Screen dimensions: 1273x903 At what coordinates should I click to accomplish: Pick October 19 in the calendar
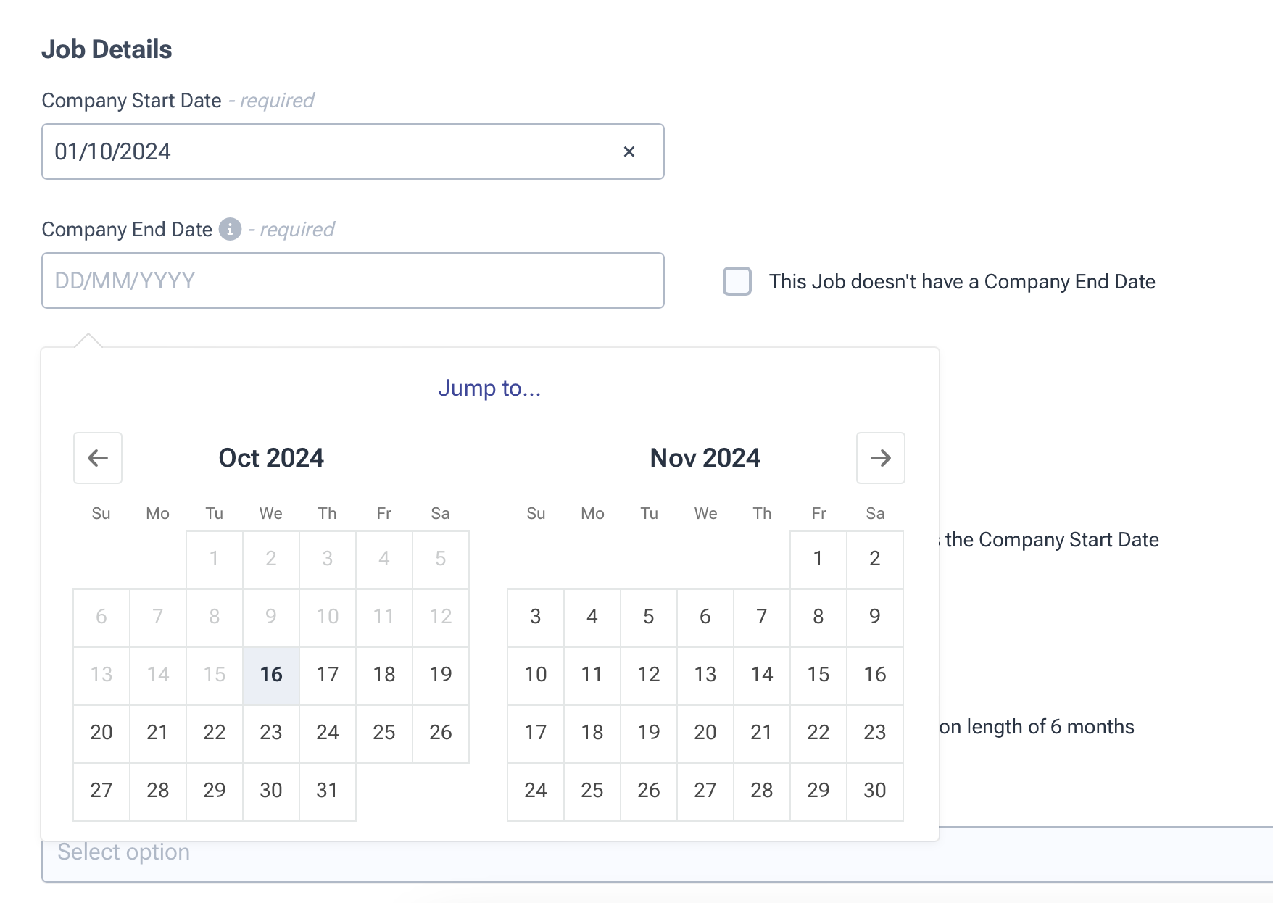440,675
